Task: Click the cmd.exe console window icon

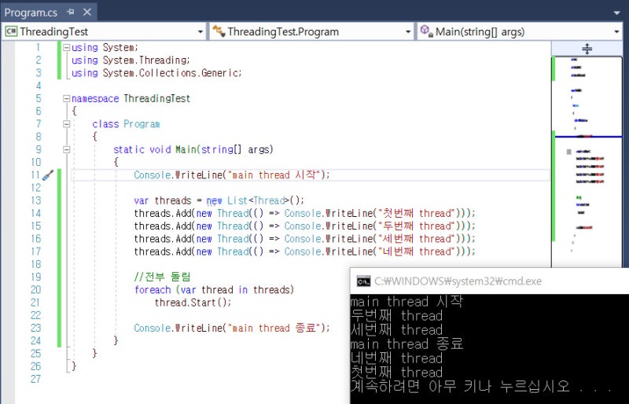Action: click(x=362, y=281)
